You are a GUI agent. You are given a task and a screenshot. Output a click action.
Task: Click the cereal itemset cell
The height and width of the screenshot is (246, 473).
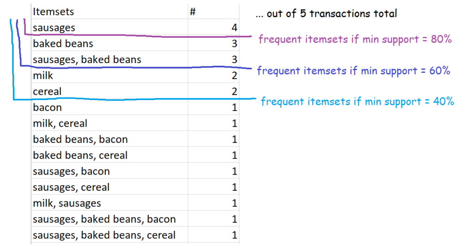click(109, 91)
